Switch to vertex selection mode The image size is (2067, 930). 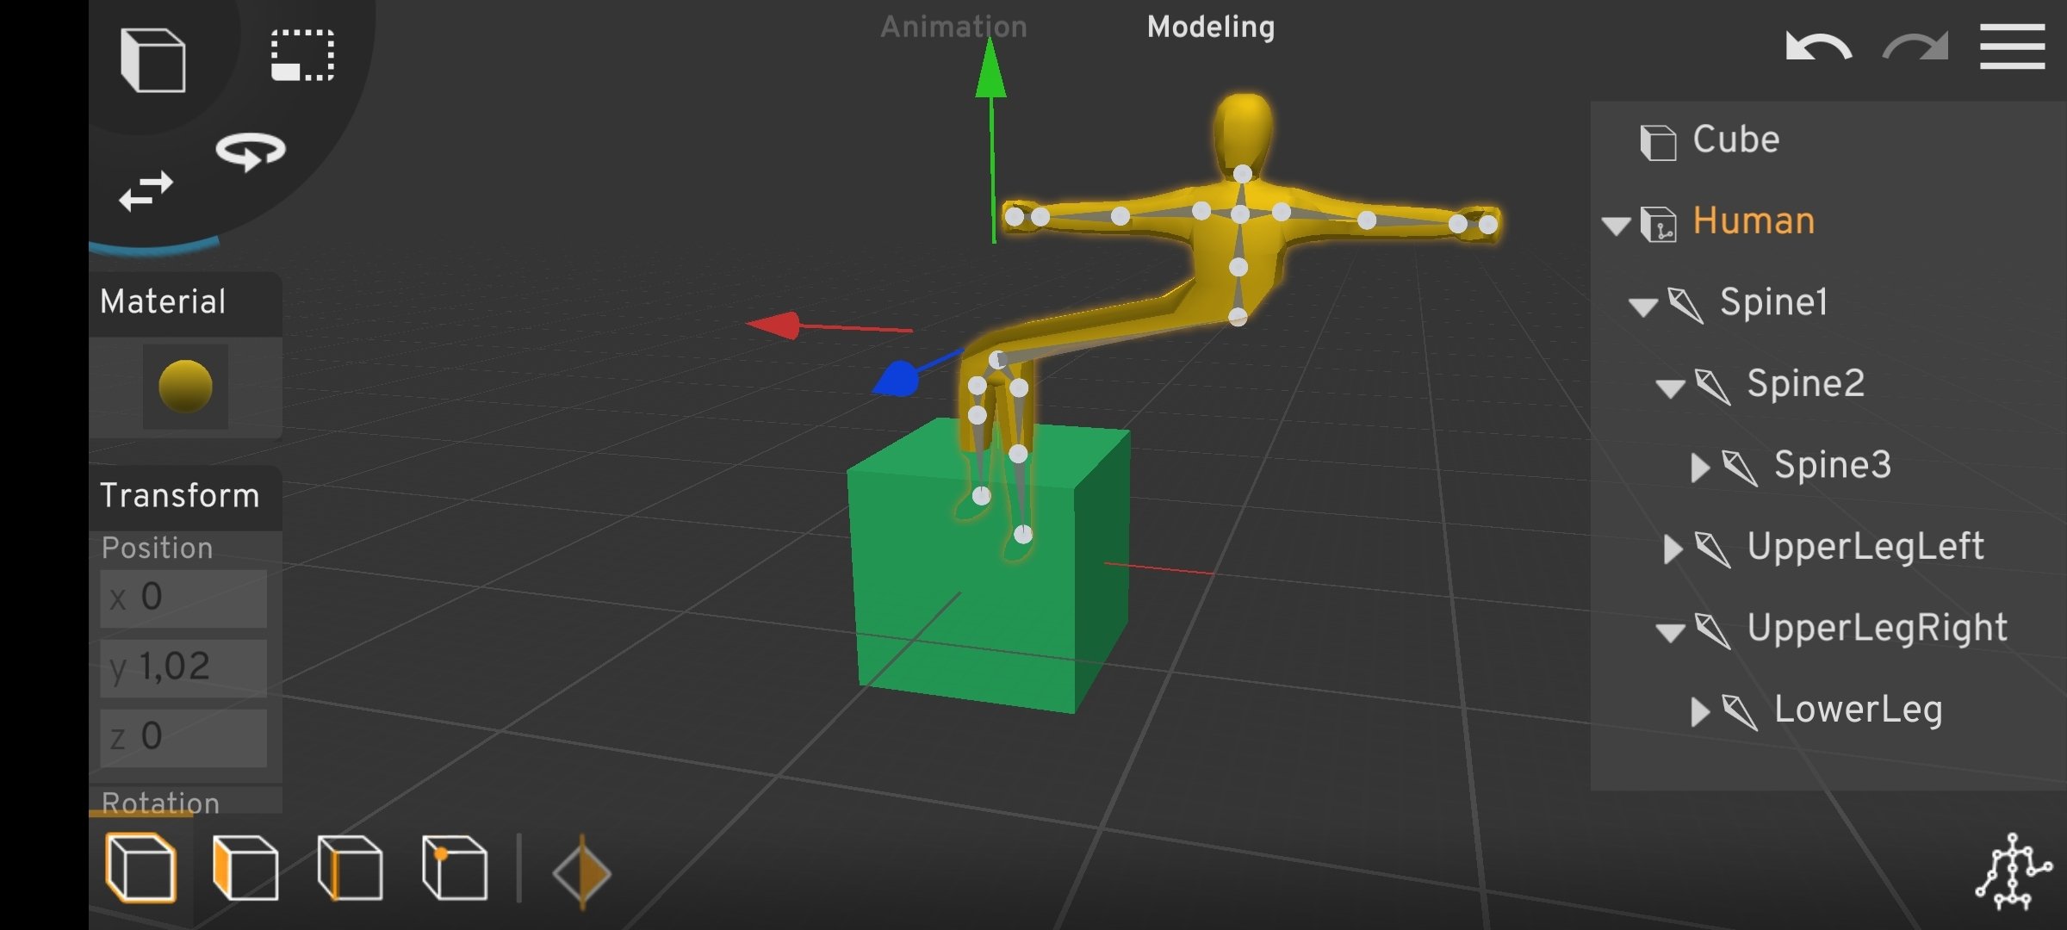(455, 868)
